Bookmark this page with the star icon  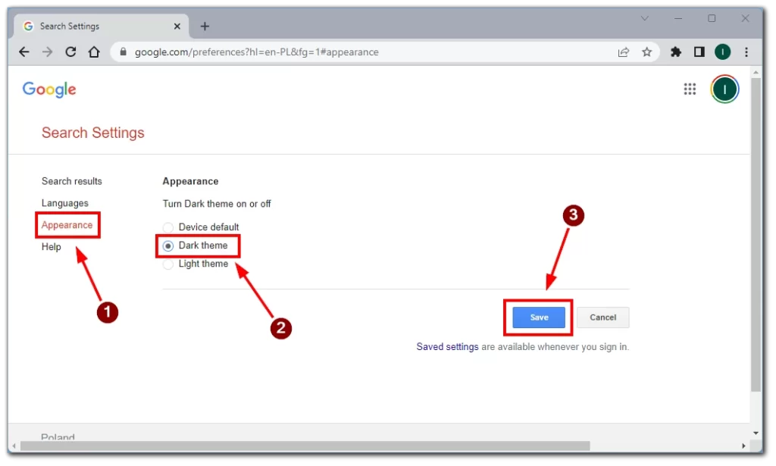point(647,52)
